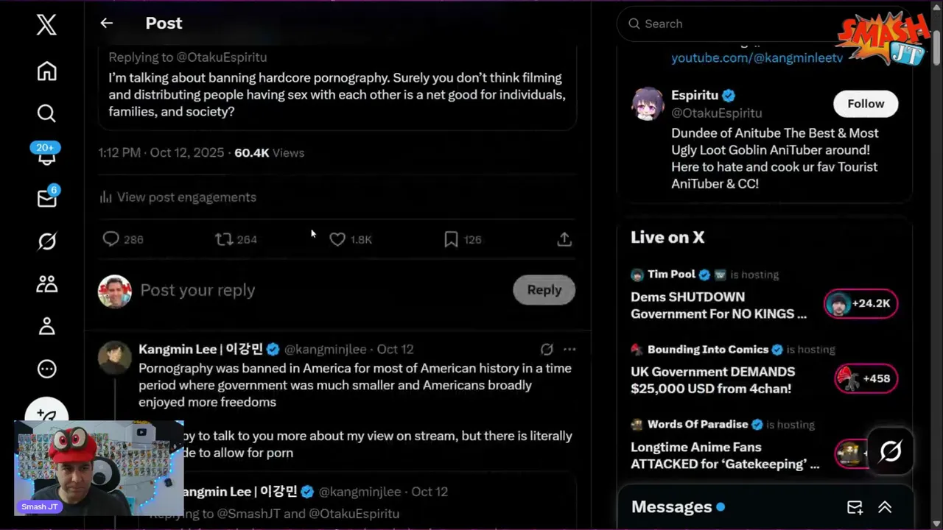Image resolution: width=943 pixels, height=530 pixels.
Task: Go to Home in the sidebar
Action: [x=46, y=71]
